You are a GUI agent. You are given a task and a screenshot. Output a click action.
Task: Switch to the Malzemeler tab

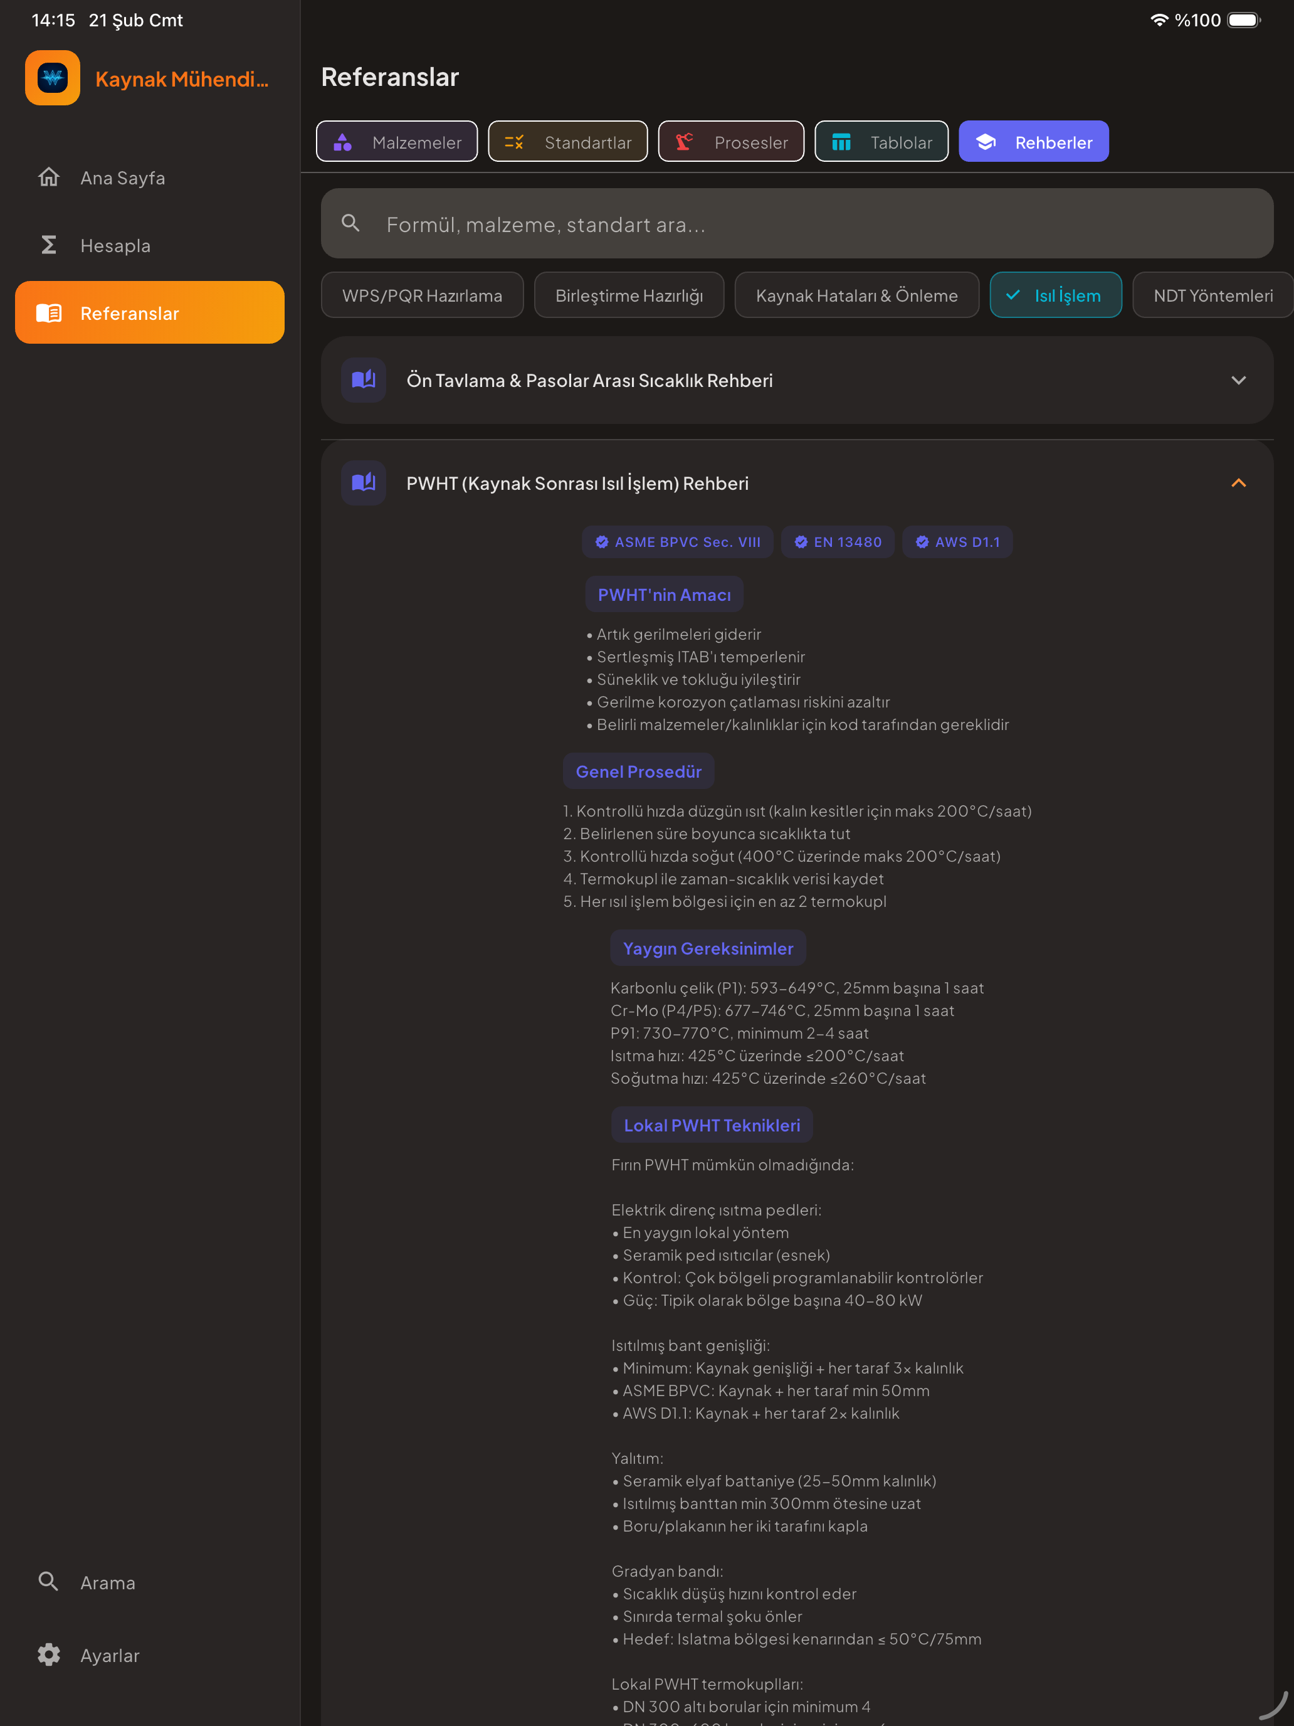[397, 142]
